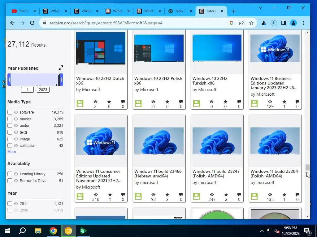Click the start year input field
317x237 pixels.
click(x=27, y=90)
